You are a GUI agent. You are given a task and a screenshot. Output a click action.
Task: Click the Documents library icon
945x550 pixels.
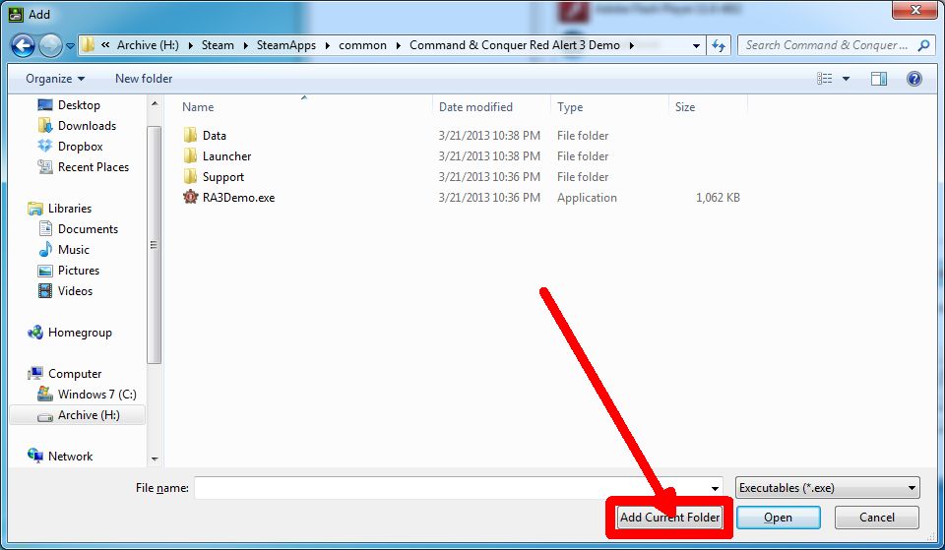pyautogui.click(x=45, y=229)
